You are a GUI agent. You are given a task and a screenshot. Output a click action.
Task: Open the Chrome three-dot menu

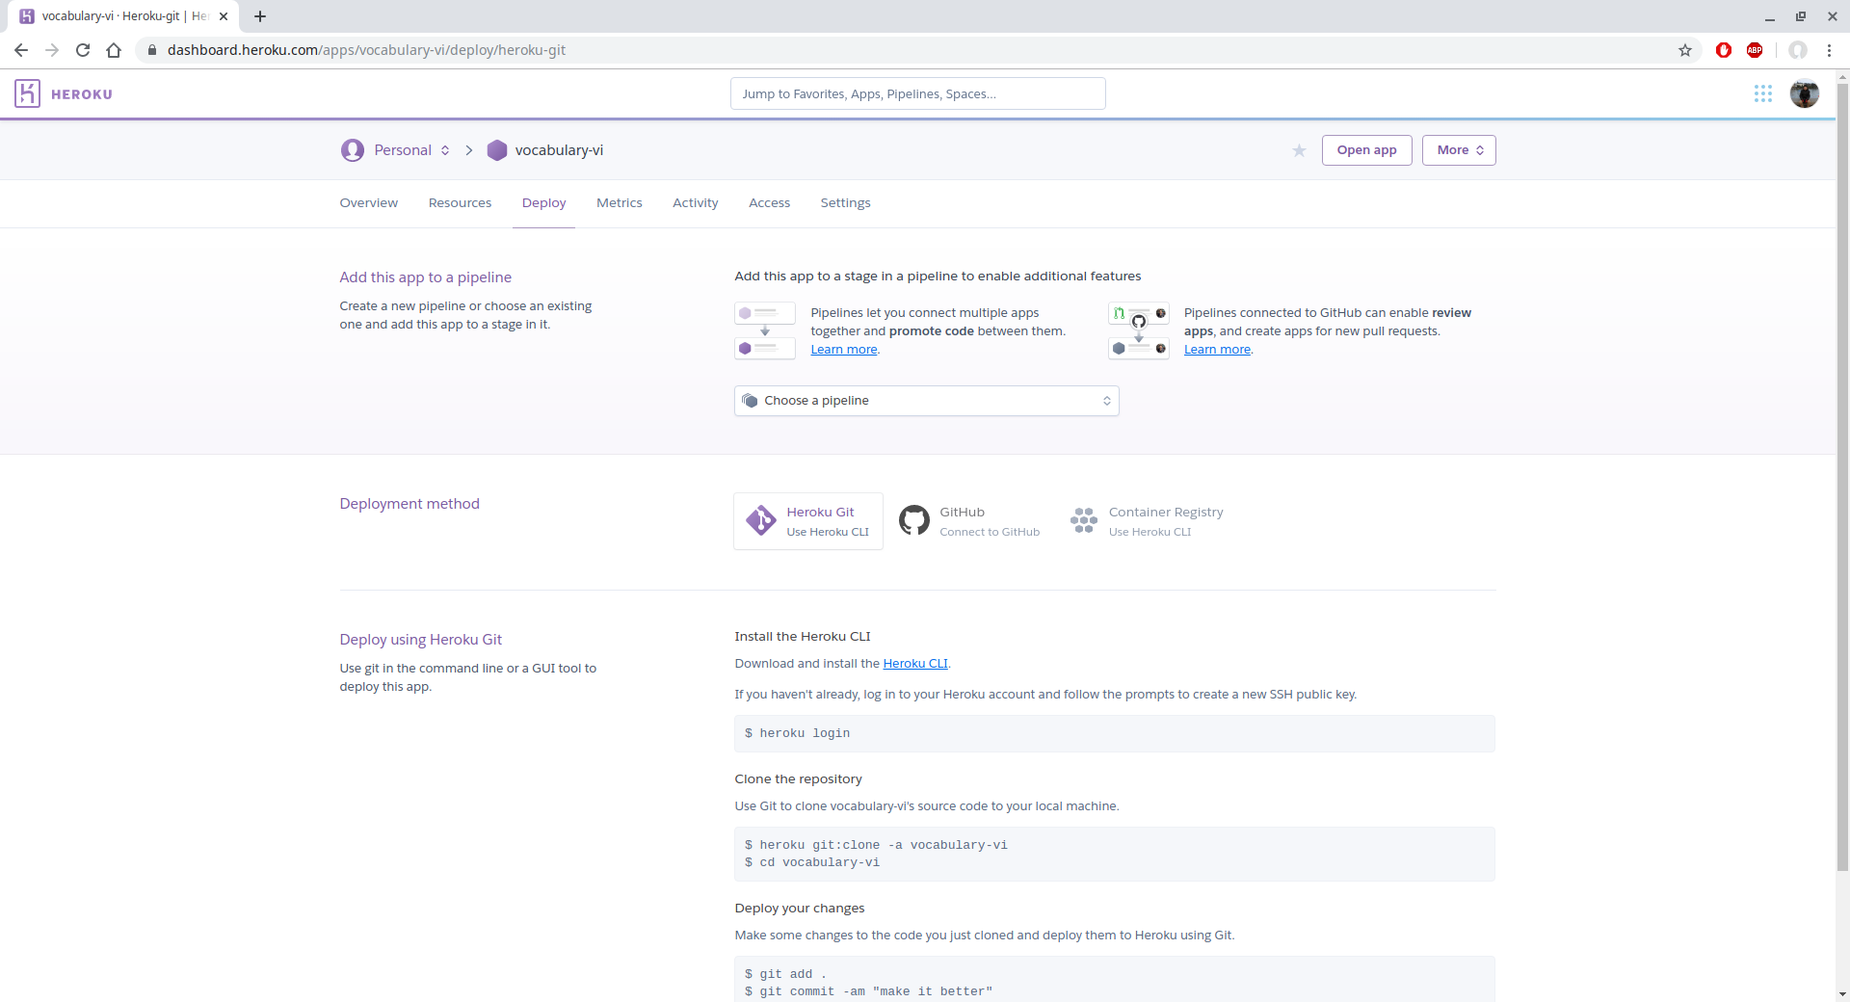[1829, 50]
